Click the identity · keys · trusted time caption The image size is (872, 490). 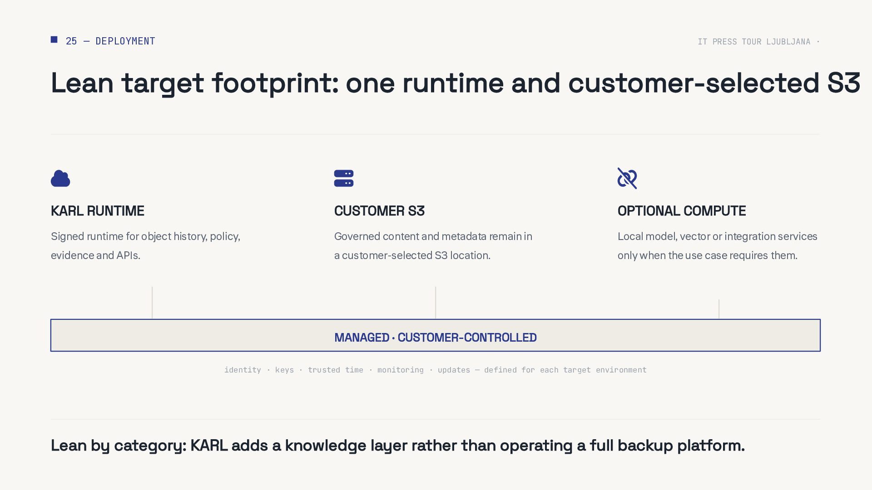click(436, 370)
